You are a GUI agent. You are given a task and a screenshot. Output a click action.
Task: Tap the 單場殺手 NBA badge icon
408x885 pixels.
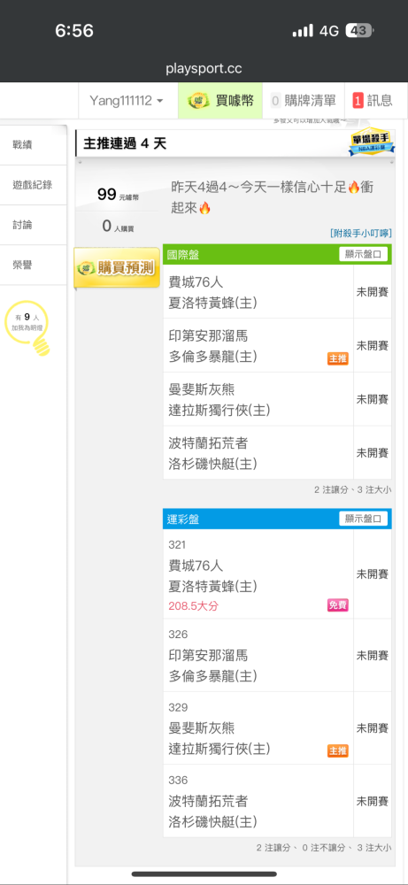371,142
